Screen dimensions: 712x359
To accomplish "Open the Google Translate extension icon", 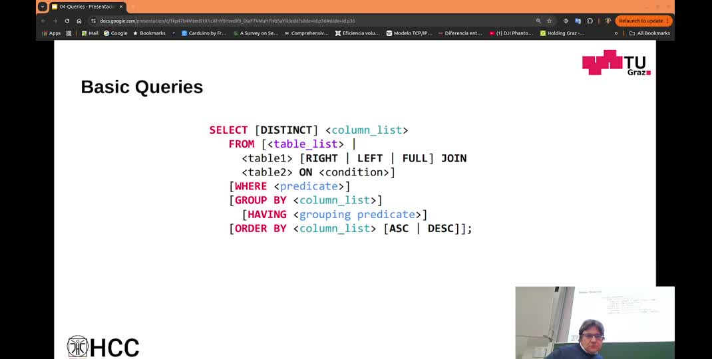I will (578, 21).
